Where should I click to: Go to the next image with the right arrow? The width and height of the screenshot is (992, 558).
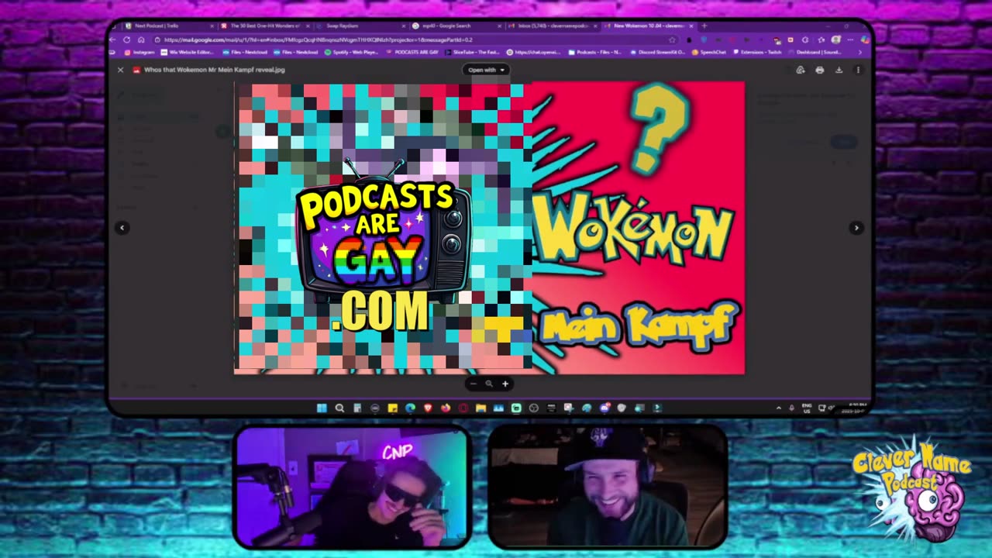856,228
